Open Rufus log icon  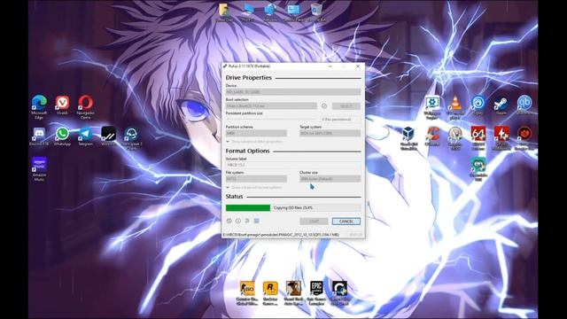pyautogui.click(x=256, y=221)
